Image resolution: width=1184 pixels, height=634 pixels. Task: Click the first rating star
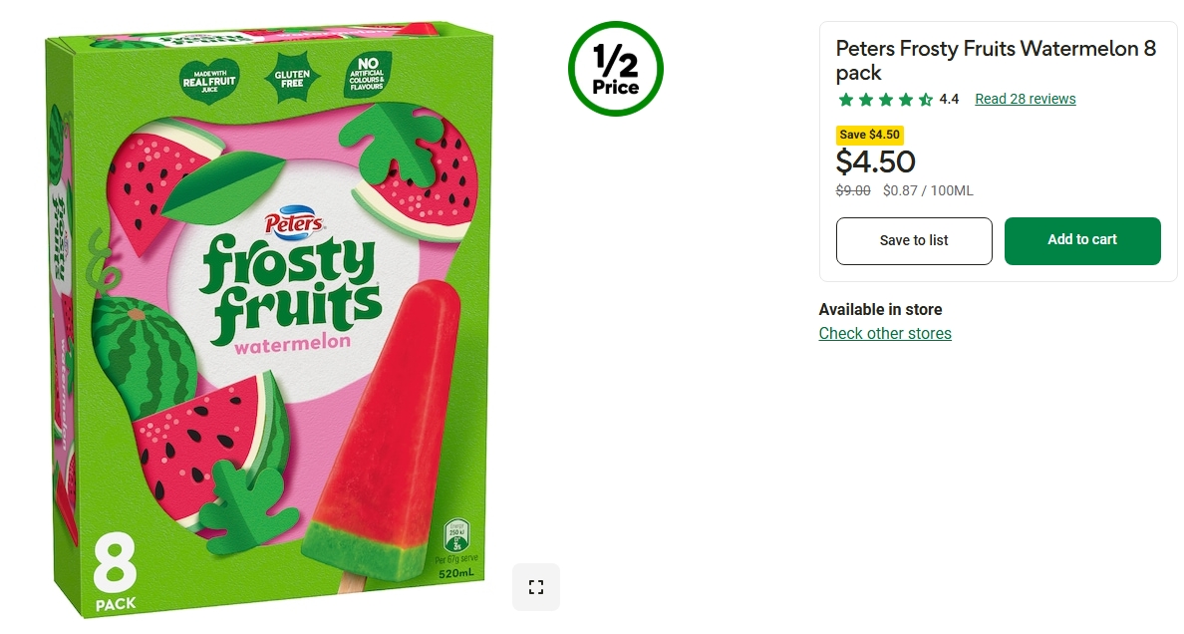coord(846,99)
